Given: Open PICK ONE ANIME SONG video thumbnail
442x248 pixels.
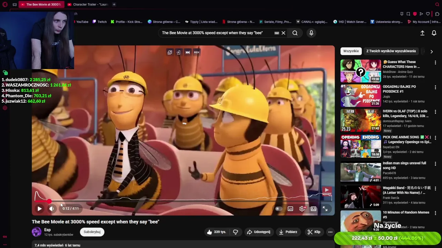Looking at the screenshot, I should (361, 146).
